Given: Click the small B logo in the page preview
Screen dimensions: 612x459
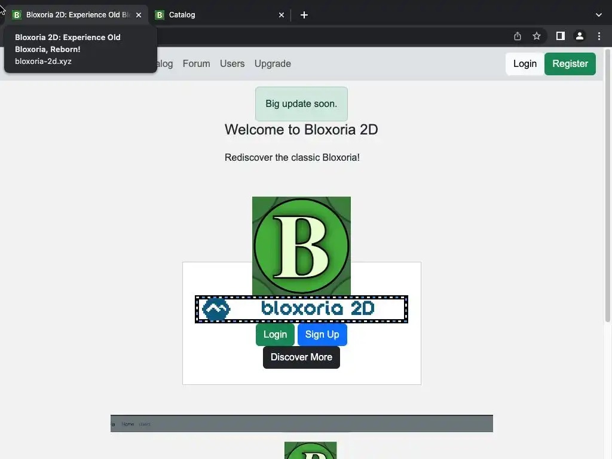Looking at the screenshot, I should (x=310, y=451).
